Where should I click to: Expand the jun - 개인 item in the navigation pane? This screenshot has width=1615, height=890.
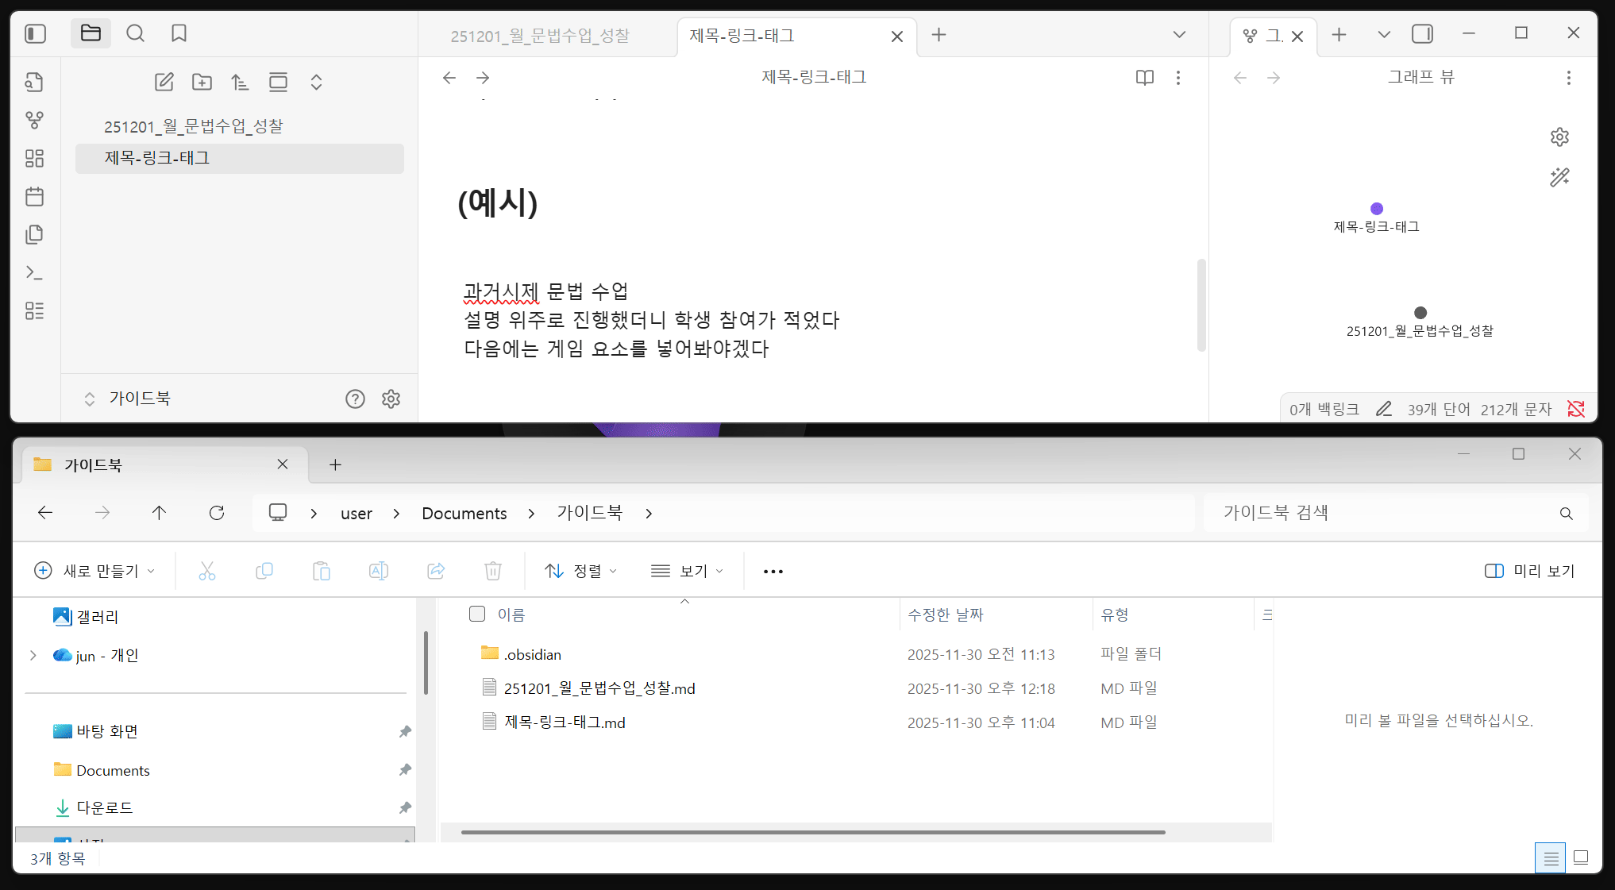pyautogui.click(x=33, y=655)
